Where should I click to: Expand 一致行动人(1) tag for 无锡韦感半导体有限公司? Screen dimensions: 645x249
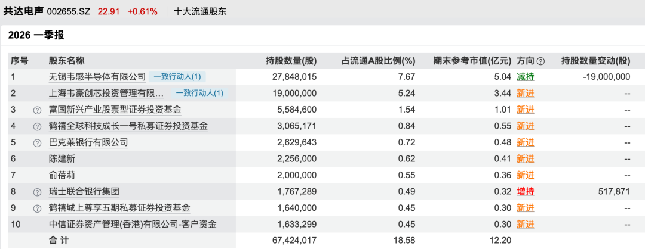[178, 77]
